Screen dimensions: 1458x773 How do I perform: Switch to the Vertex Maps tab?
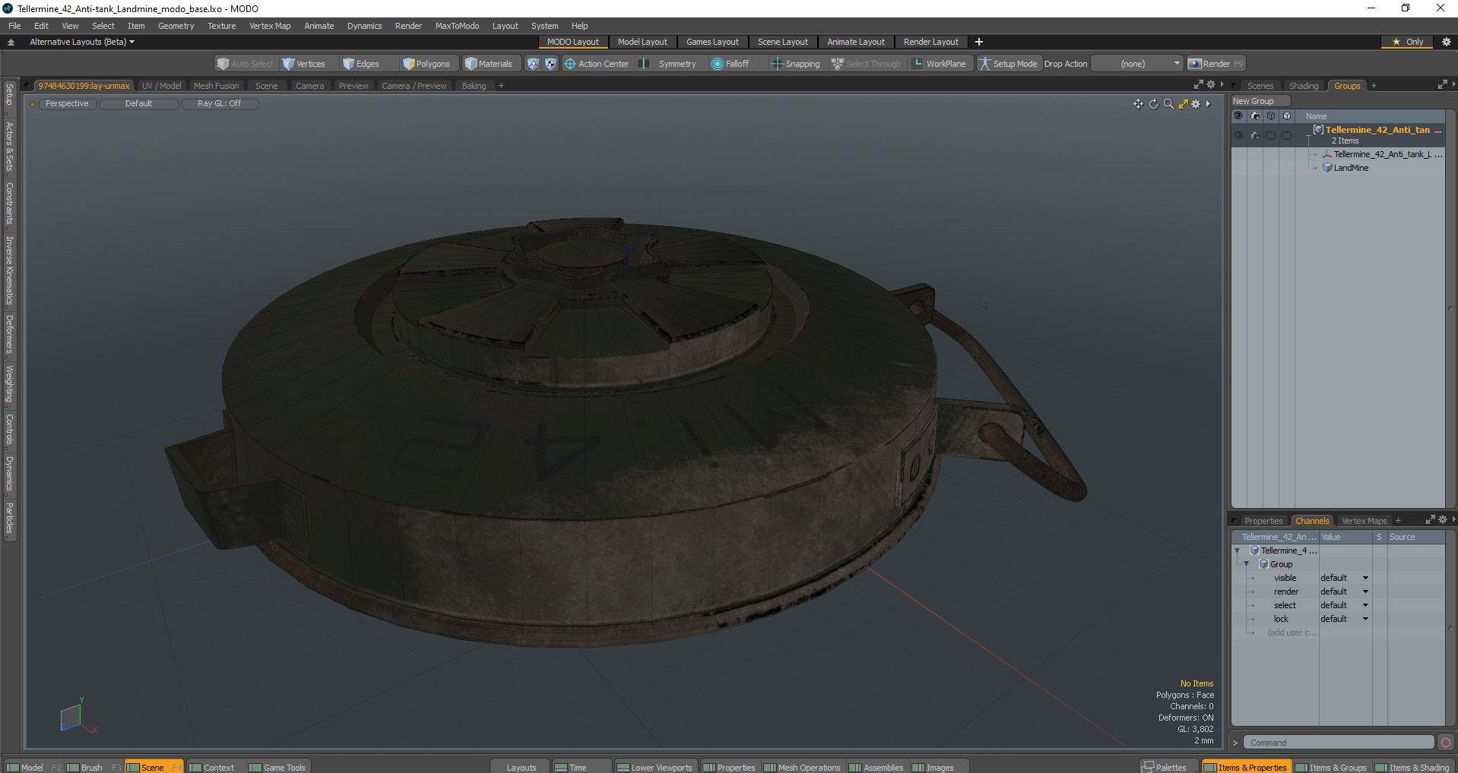point(1364,521)
